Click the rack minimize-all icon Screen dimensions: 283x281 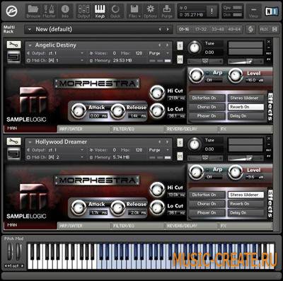275,29
